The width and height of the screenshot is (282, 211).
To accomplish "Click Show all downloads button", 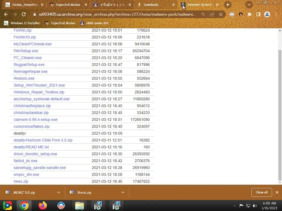I will [262, 192].
